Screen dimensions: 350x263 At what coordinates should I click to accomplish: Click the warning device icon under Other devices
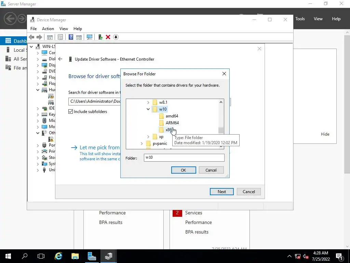tap(51, 139)
